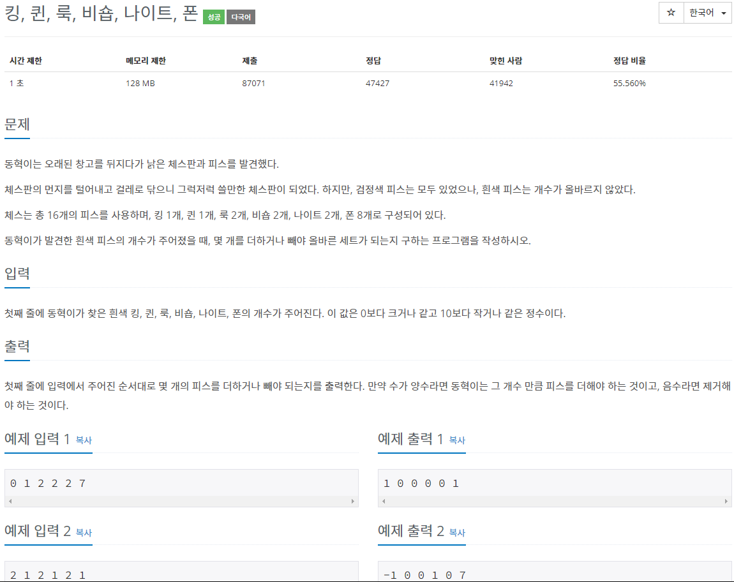734x582 pixels.
Task: Click the 다국어 badge next to the title
Action: pyautogui.click(x=240, y=17)
